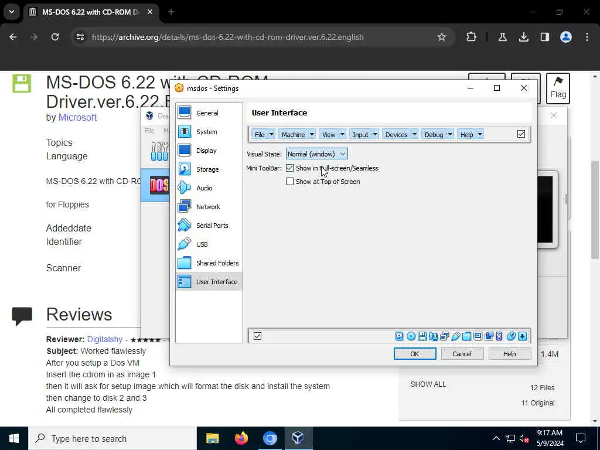Click the network status-bar indicator
Image resolution: width=600 pixels, height=450 pixels.
pyautogui.click(x=444, y=336)
